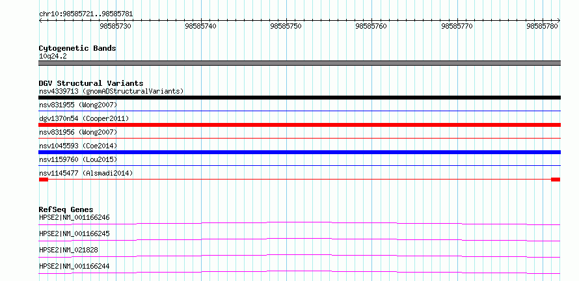Click magenta NM_001166246 transcript line

[x=299, y=223]
